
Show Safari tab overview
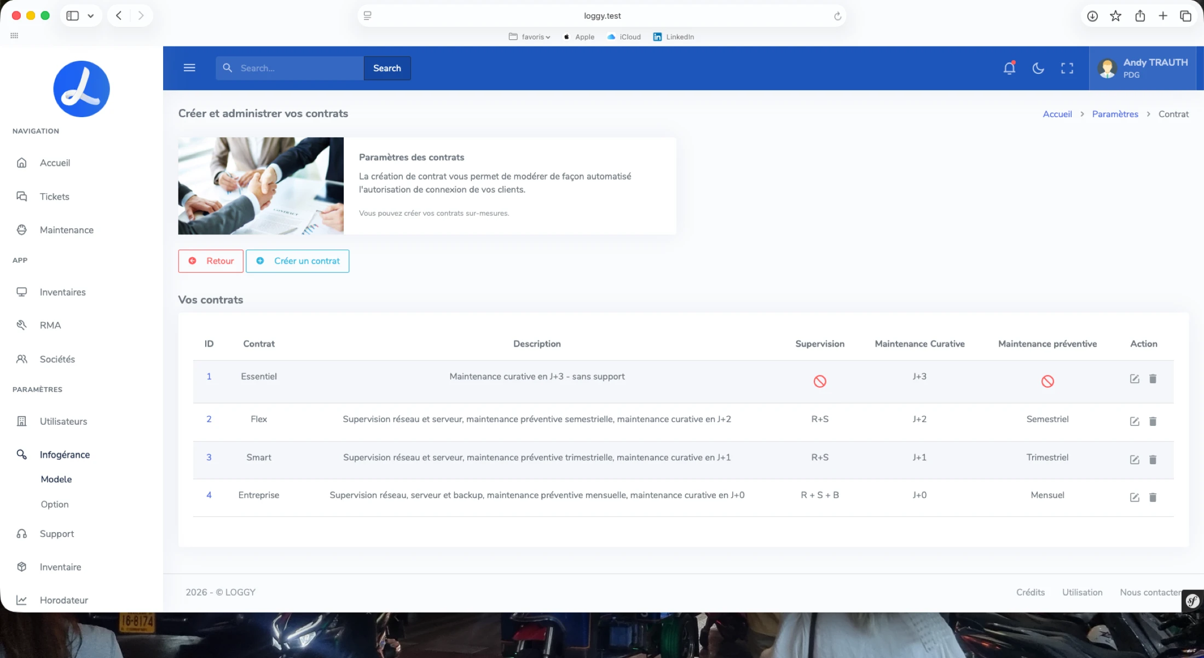click(1185, 16)
